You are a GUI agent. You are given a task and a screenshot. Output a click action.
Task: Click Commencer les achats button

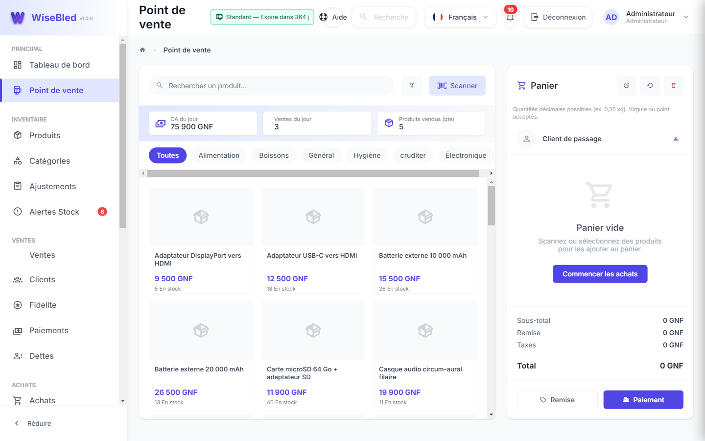[600, 274]
